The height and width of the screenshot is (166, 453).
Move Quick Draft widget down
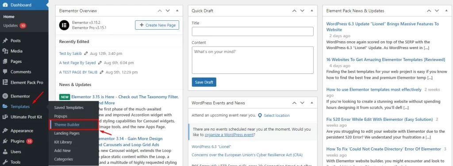[302, 11]
